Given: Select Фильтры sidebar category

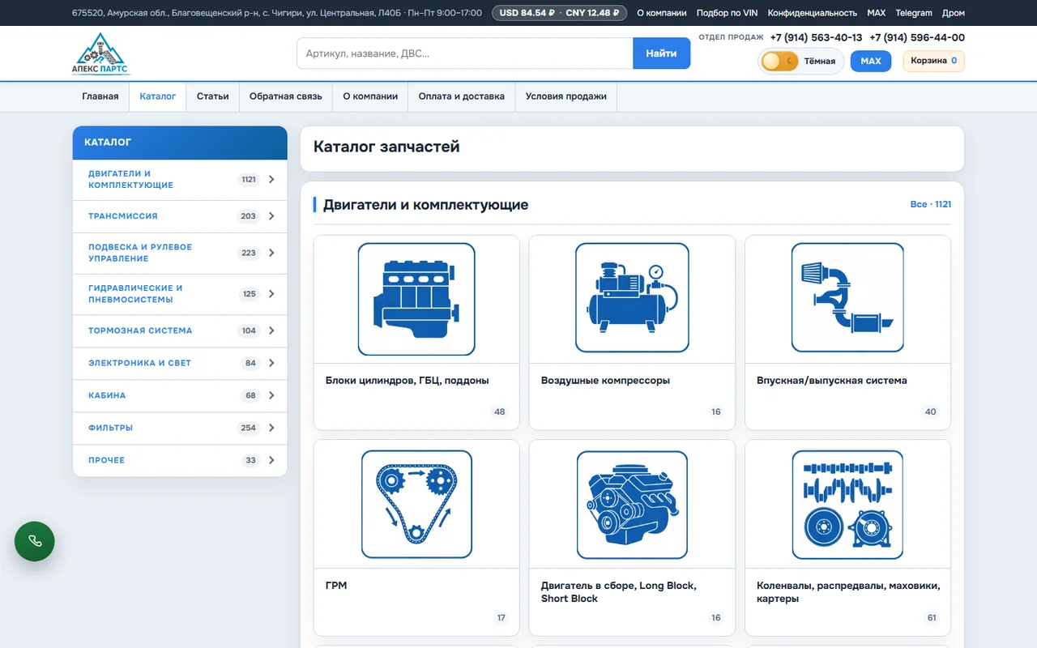Looking at the screenshot, I should [180, 428].
